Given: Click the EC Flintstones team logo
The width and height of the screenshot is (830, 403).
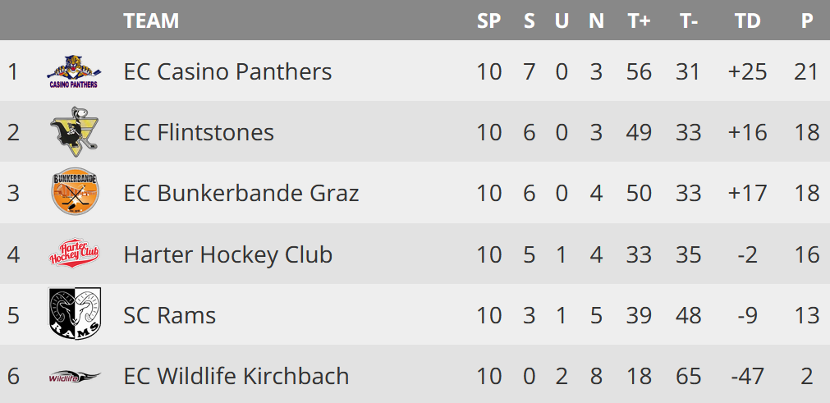Looking at the screenshot, I should 75,131.
